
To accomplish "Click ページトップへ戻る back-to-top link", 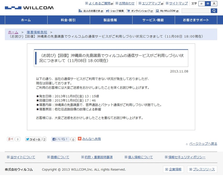I will [203, 144].
